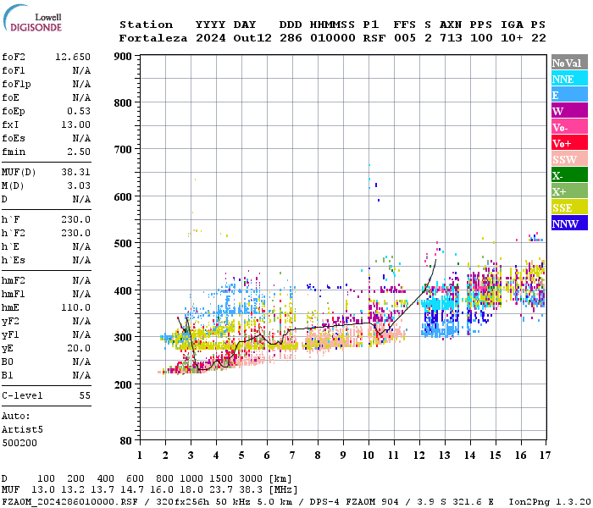The height and width of the screenshot is (508, 593).
Task: Click the time value 010000
Action: pos(333,38)
